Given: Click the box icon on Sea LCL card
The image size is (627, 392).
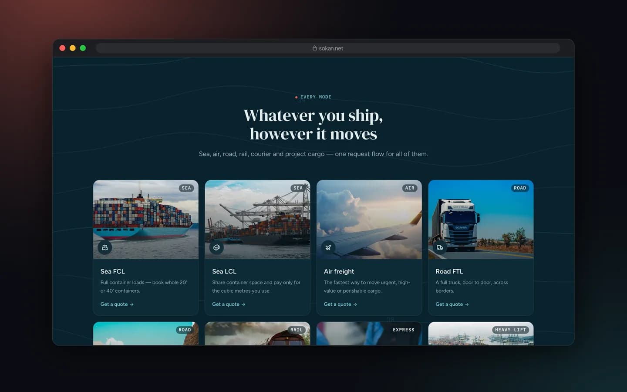Looking at the screenshot, I should [216, 247].
